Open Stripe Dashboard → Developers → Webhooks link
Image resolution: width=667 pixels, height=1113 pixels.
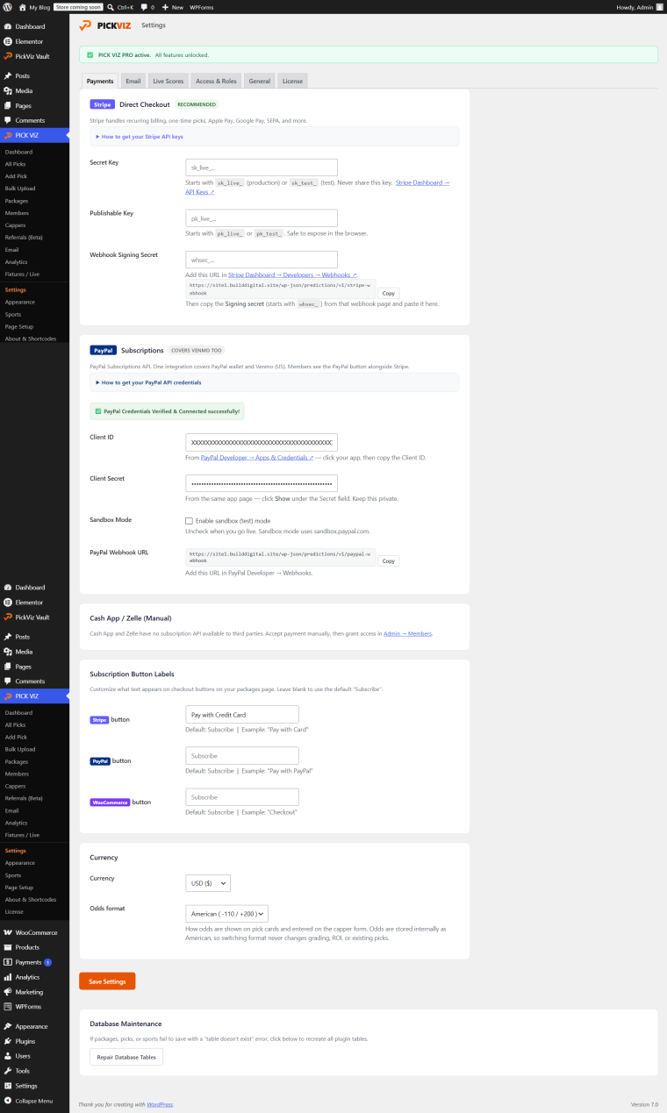292,275
